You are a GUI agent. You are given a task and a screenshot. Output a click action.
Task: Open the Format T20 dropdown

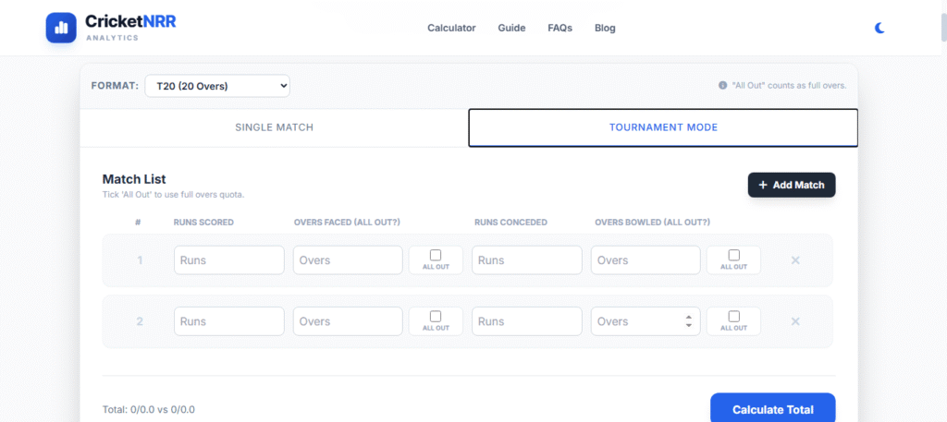[217, 86]
